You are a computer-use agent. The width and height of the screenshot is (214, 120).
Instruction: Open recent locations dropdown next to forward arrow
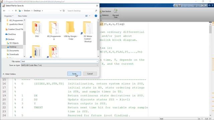(13, 11)
